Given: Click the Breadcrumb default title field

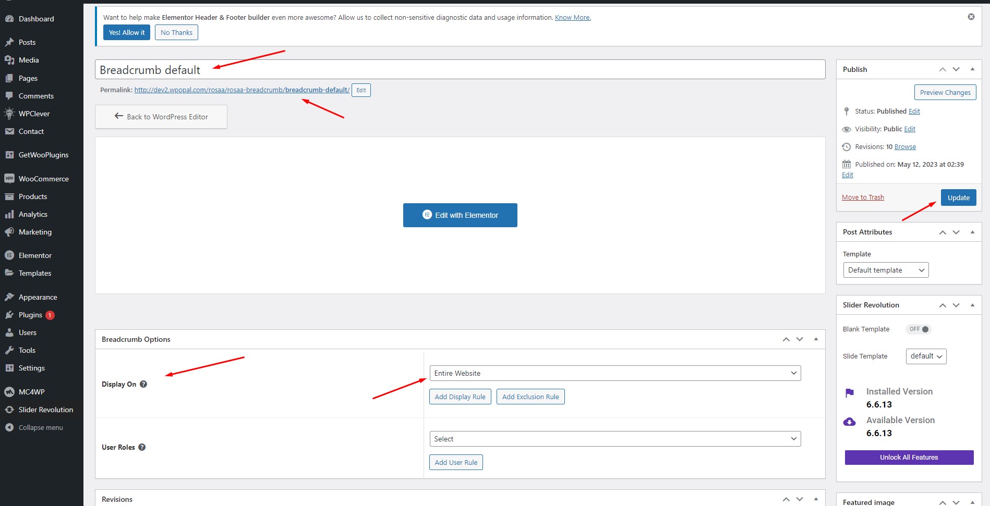Looking at the screenshot, I should tap(459, 70).
